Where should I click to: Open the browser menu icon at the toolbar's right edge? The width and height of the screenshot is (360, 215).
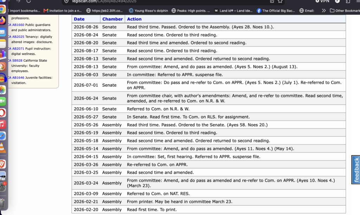point(358,1)
